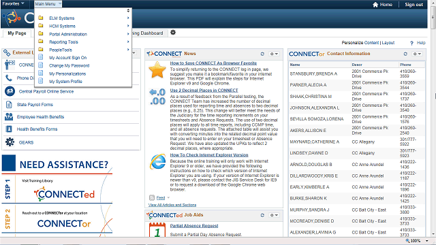The width and height of the screenshot is (436, 245).
Task: Select My Account Sign On
Action: tap(68, 58)
